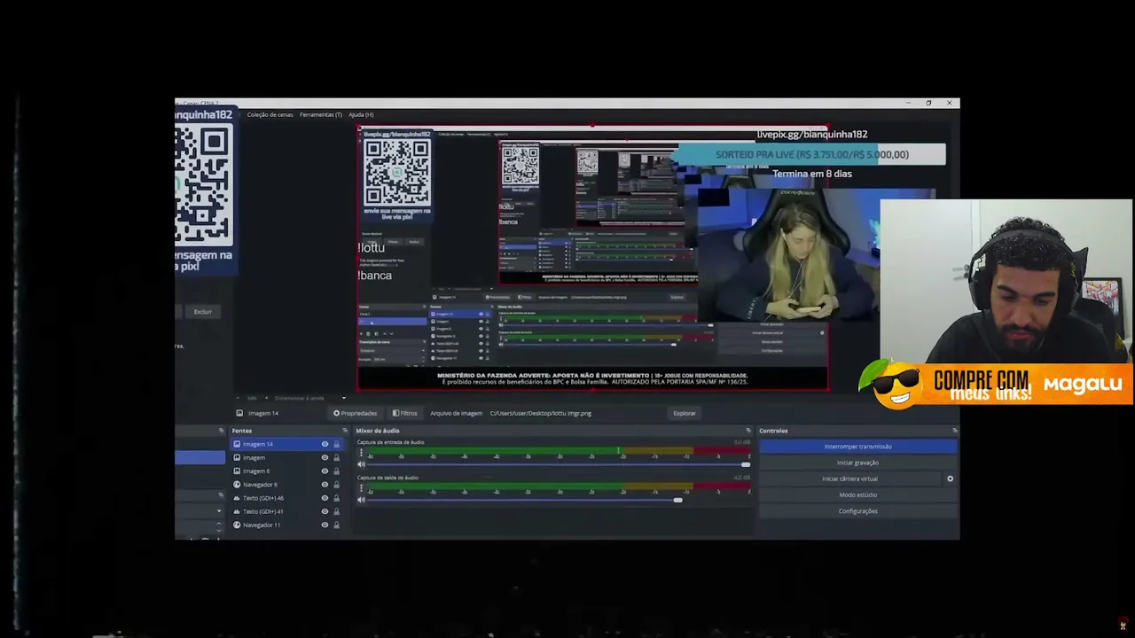Click the text source icon of Texto (GDI+) 46
Screen dimensions: 1135x638
[237, 498]
